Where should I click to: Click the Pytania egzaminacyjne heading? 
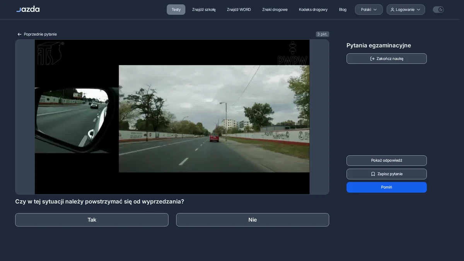coord(379,45)
